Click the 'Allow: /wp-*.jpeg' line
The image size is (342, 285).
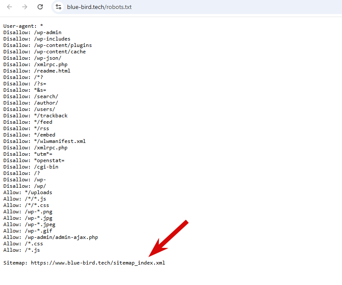pos(29,225)
